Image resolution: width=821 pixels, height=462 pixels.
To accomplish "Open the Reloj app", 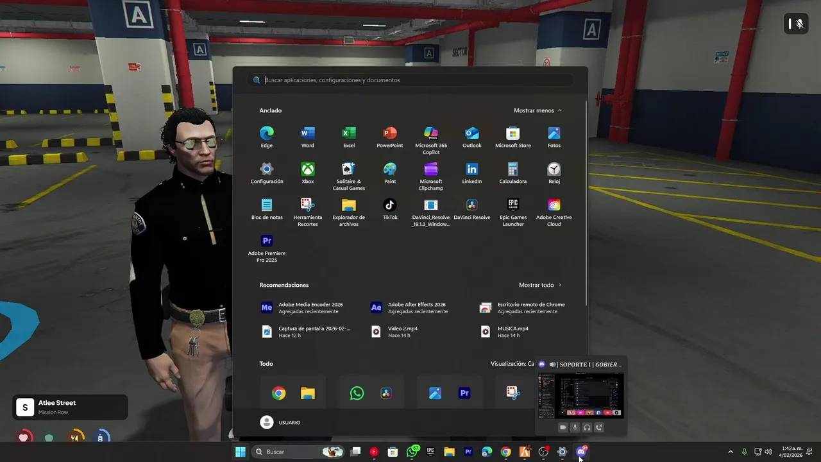I will (x=554, y=173).
